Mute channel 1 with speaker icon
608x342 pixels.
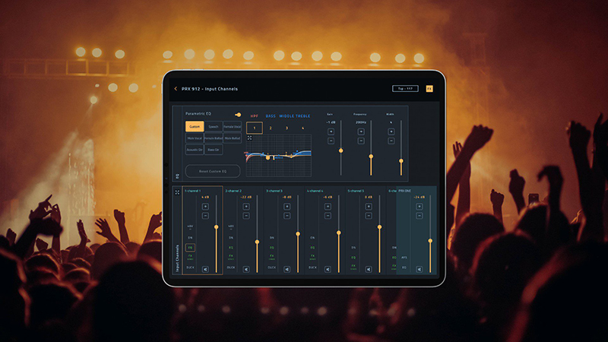(205, 269)
